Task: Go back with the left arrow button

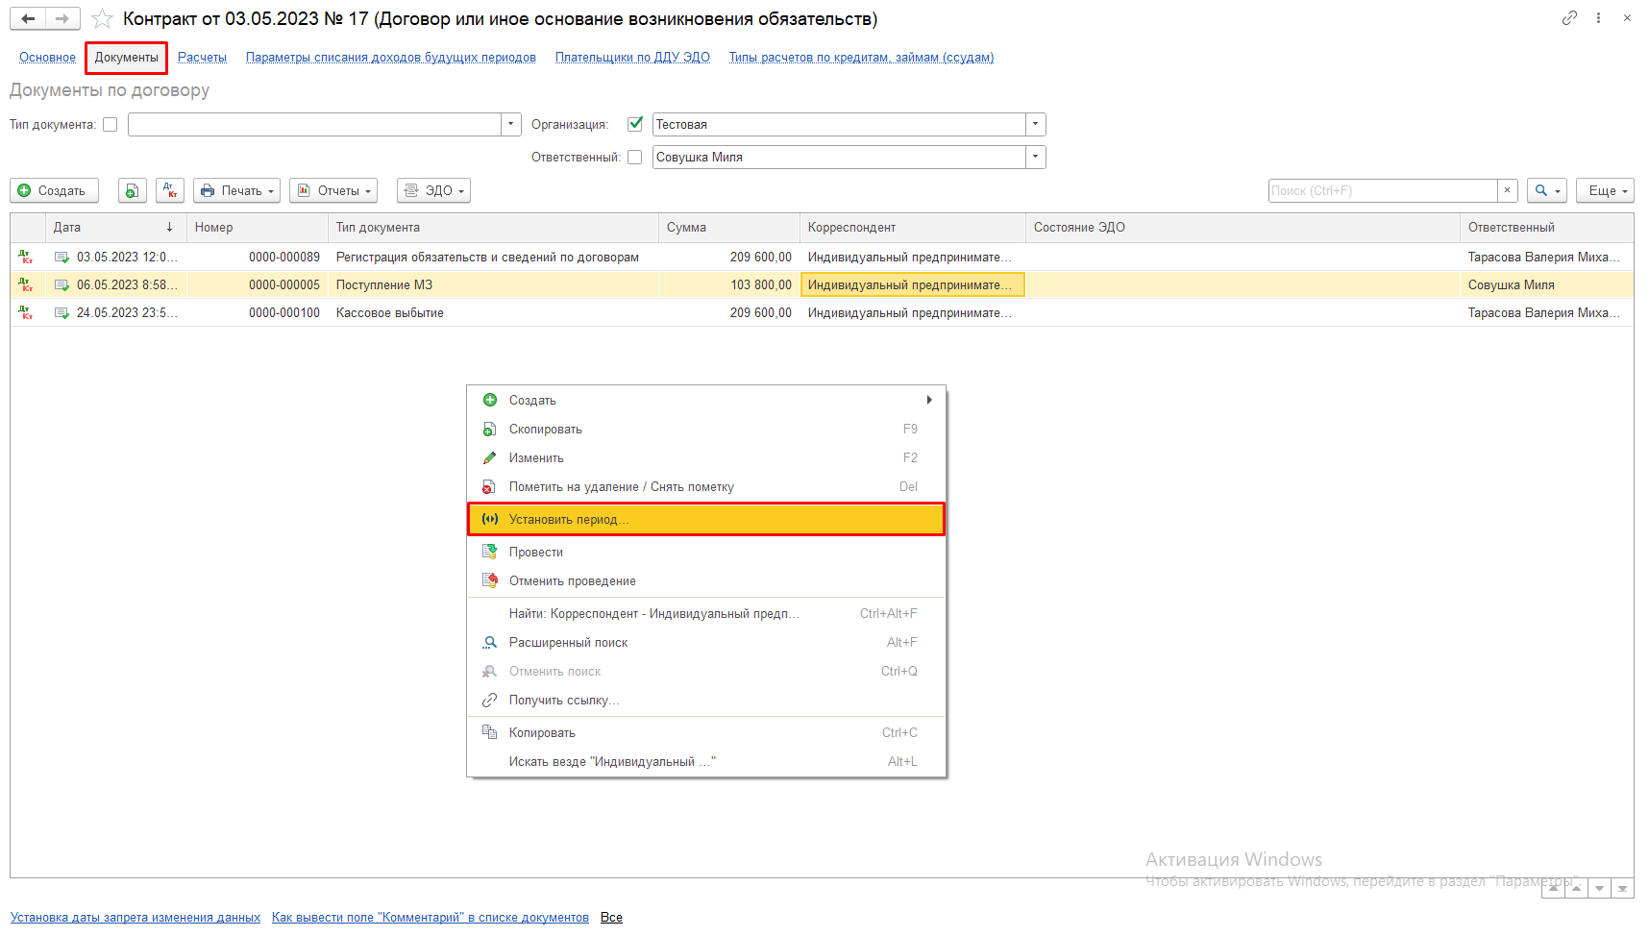Action: pos(28,18)
